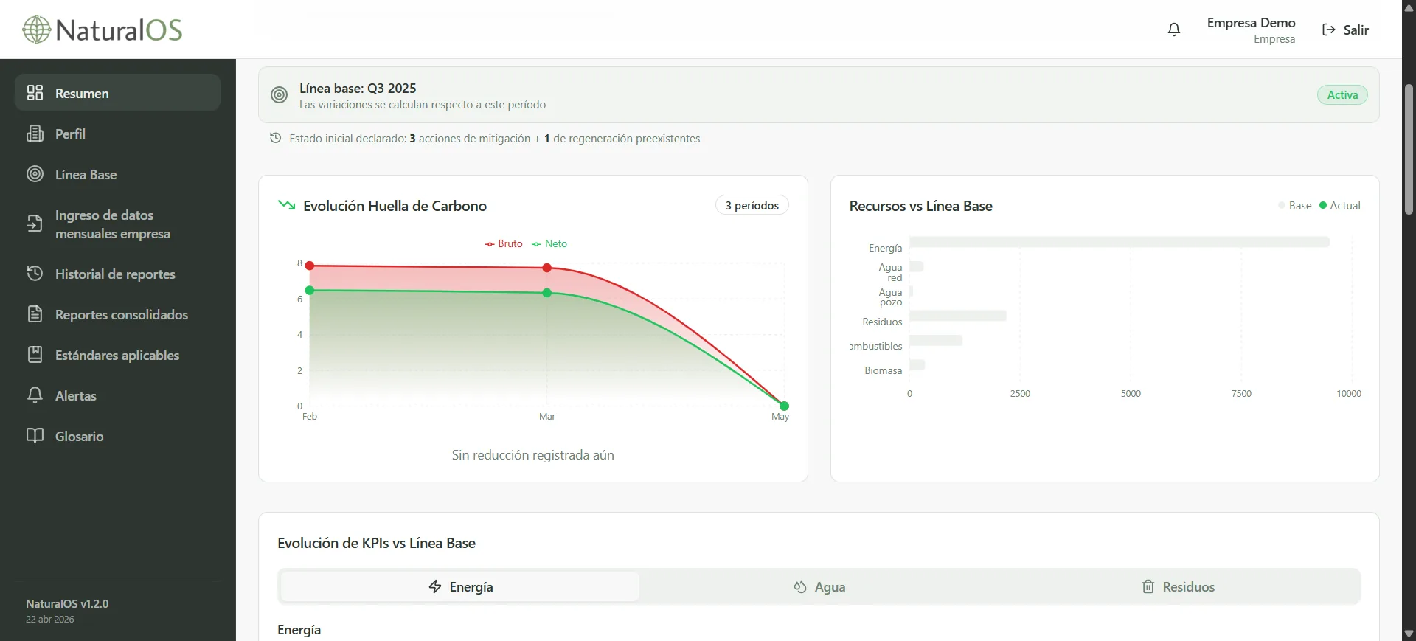Click the NaturalOS globe logo icon

(36, 30)
